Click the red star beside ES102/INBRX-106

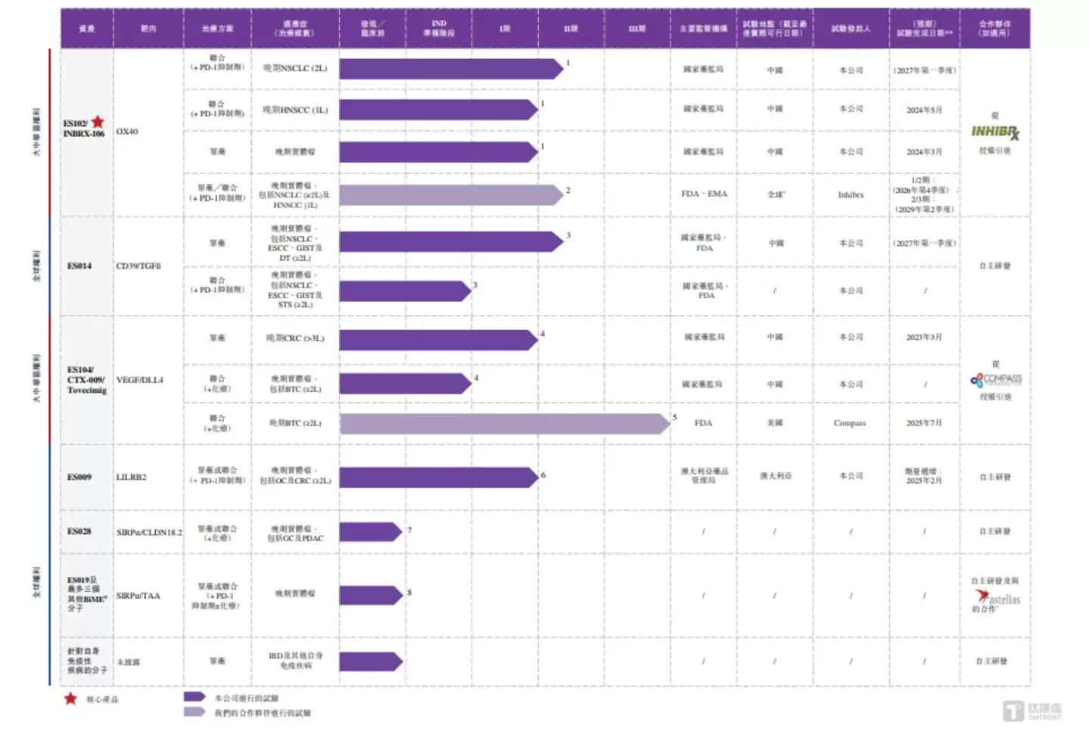pos(98,122)
